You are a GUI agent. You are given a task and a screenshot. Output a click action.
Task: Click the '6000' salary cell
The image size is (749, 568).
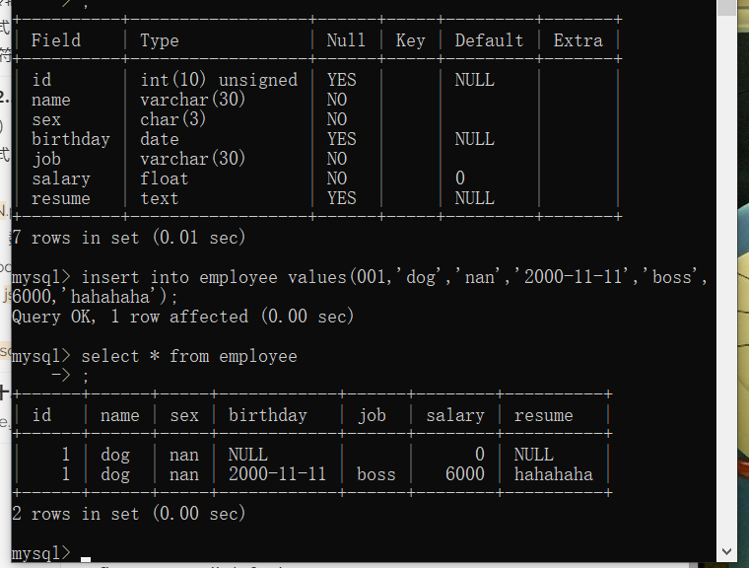pyautogui.click(x=465, y=474)
